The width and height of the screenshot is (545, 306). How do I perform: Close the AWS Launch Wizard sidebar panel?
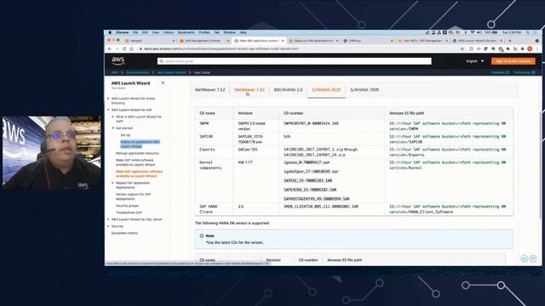point(163,83)
